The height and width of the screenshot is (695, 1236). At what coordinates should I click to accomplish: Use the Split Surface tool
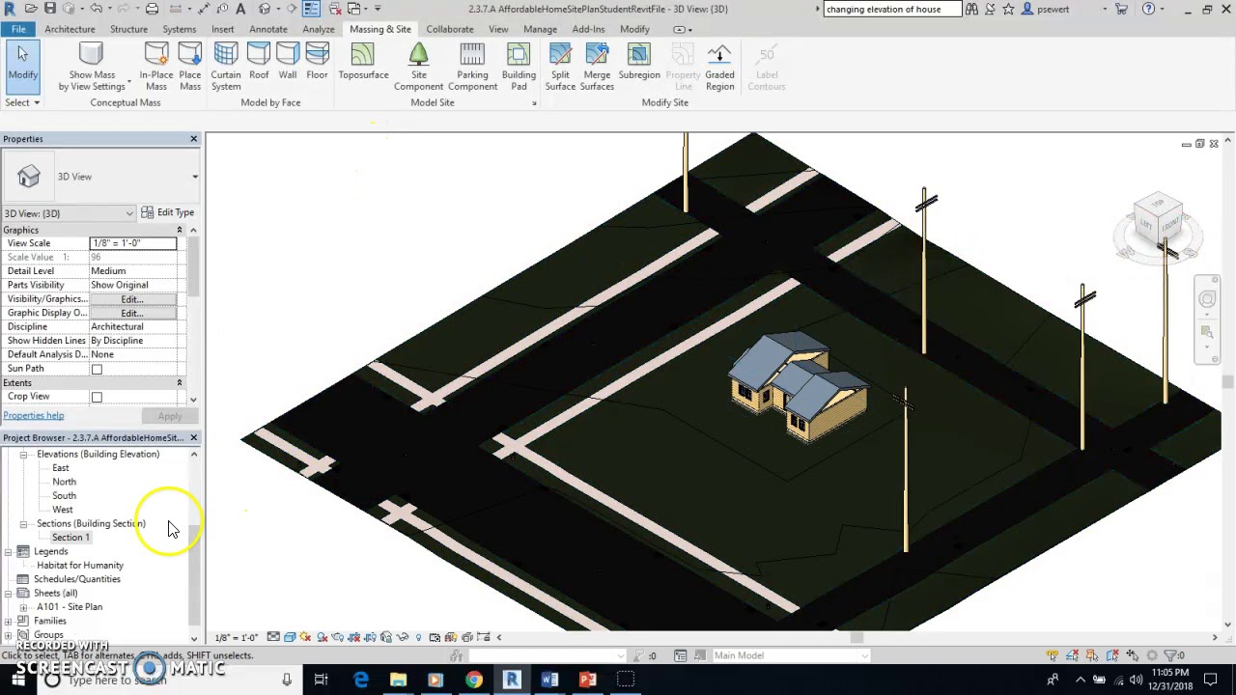click(560, 67)
